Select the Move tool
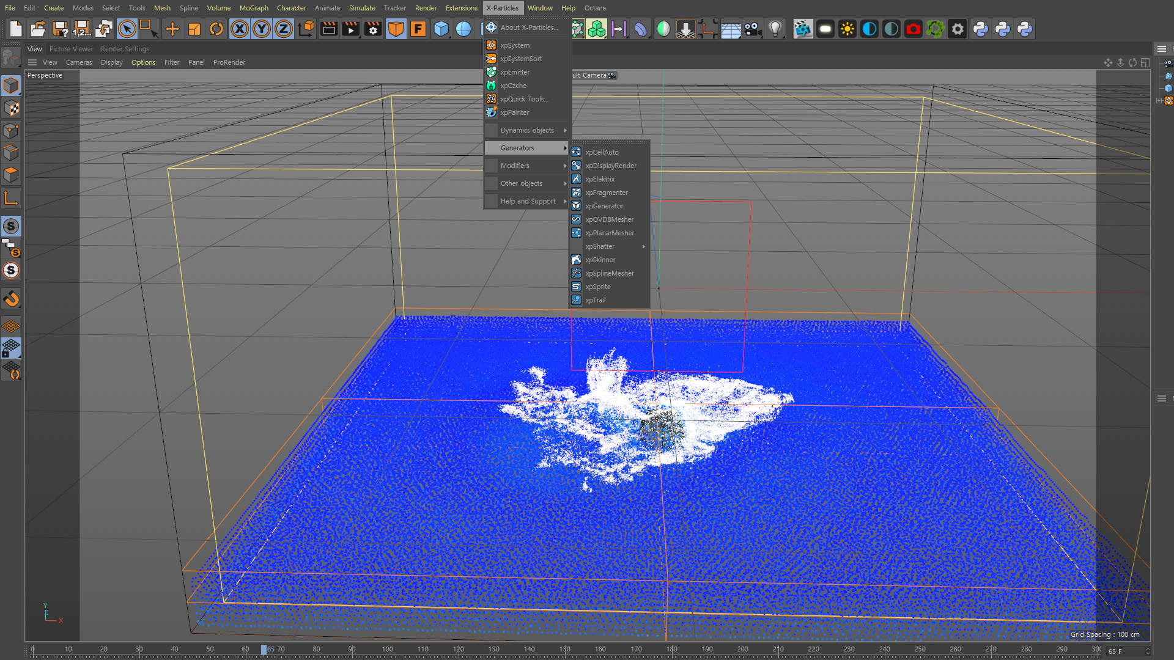1174x660 pixels. tap(172, 29)
